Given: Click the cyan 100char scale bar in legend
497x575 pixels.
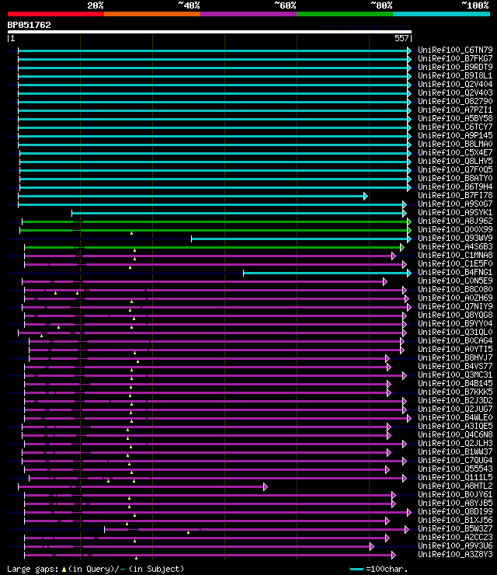Looking at the screenshot, I should click(356, 569).
